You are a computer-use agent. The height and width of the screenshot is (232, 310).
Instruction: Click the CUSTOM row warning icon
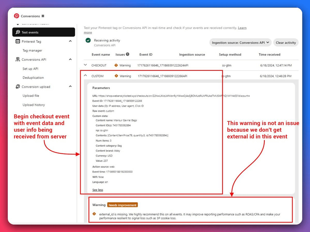pos(116,76)
